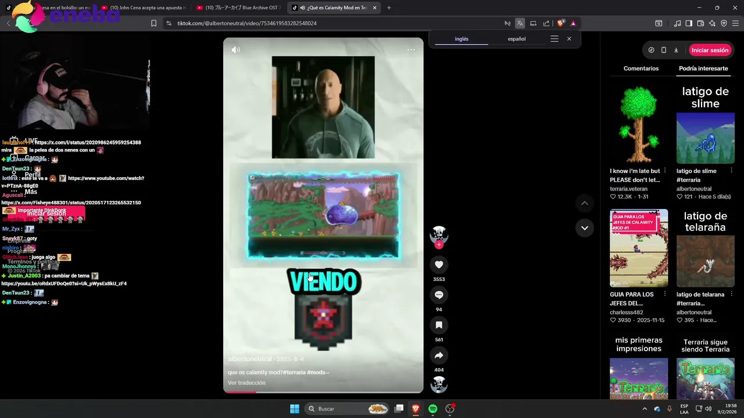Switch to the Blue Archive OST browser tab

[x=238, y=8]
